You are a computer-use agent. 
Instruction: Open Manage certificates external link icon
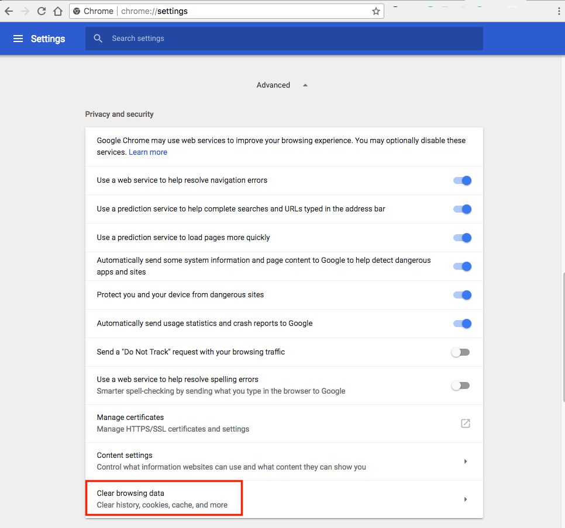pyautogui.click(x=465, y=423)
